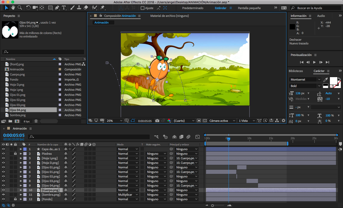
Task: Unlock the Fondo layer
Action: (15, 199)
